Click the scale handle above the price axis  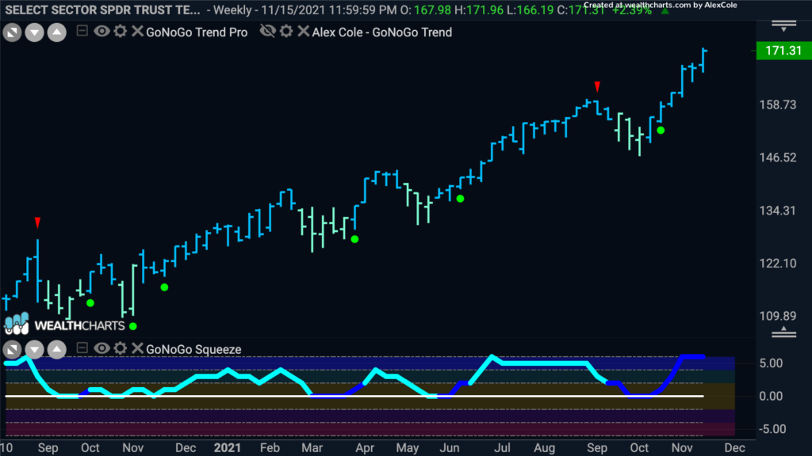click(784, 25)
